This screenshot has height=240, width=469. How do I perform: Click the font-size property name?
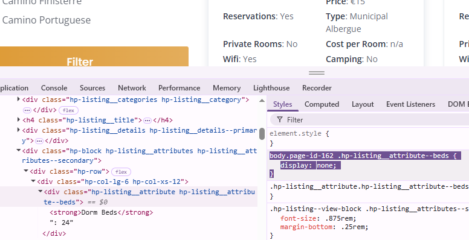(298, 218)
